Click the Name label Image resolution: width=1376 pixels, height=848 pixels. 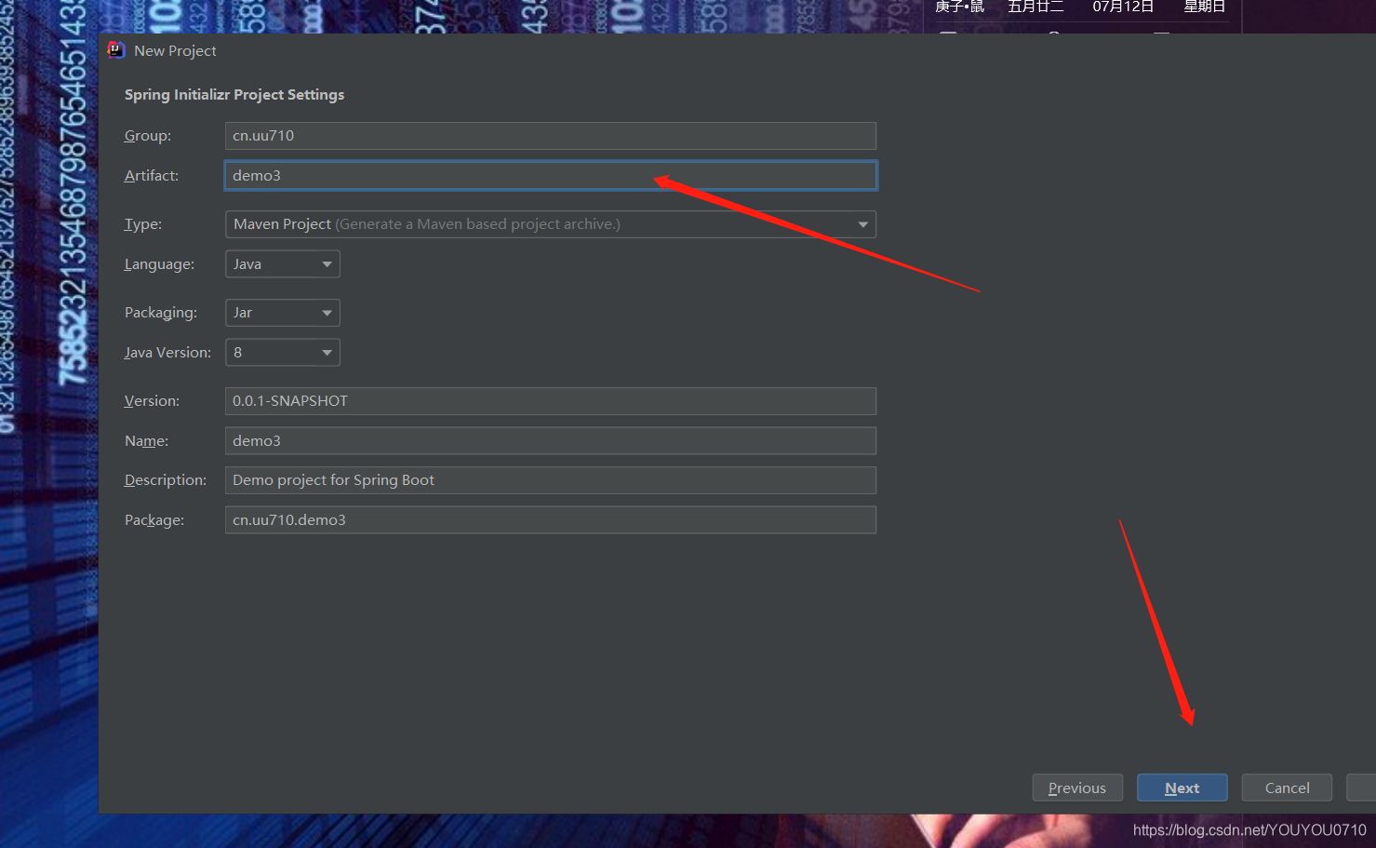tap(146, 440)
